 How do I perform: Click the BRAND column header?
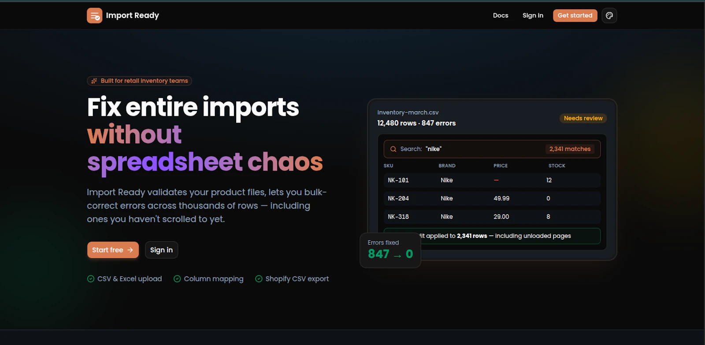coord(447,166)
